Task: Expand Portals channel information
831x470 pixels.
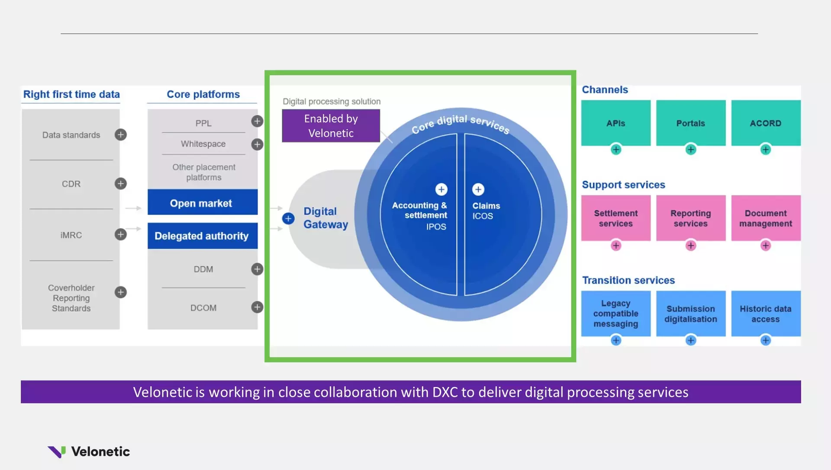Action: [x=690, y=150]
